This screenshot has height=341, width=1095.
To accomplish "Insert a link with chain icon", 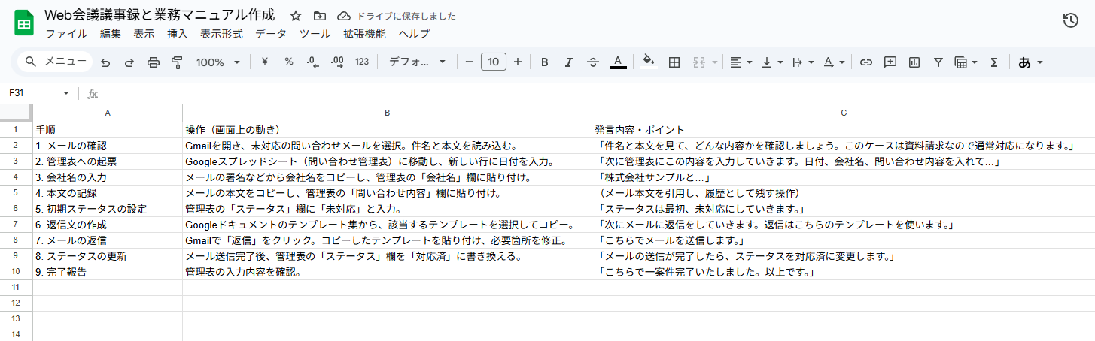I will click(866, 62).
